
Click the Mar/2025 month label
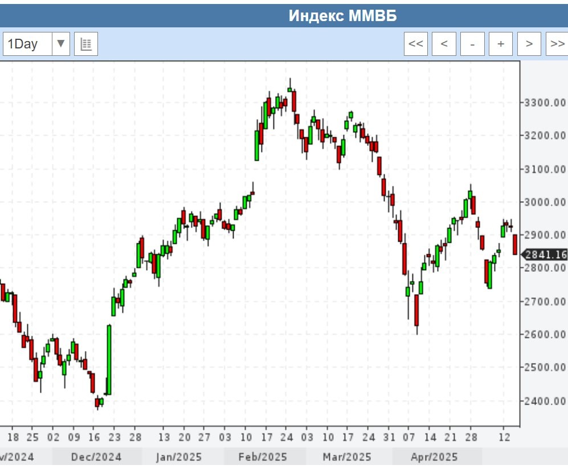click(347, 457)
